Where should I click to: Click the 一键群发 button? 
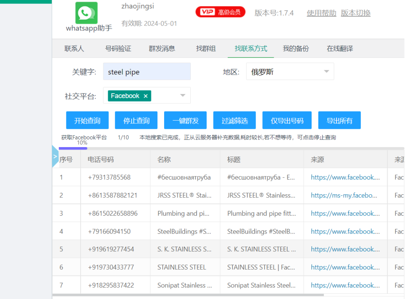[185, 121]
